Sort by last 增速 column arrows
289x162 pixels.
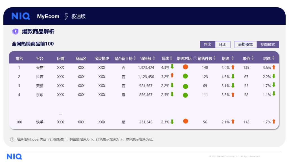(x=273, y=58)
